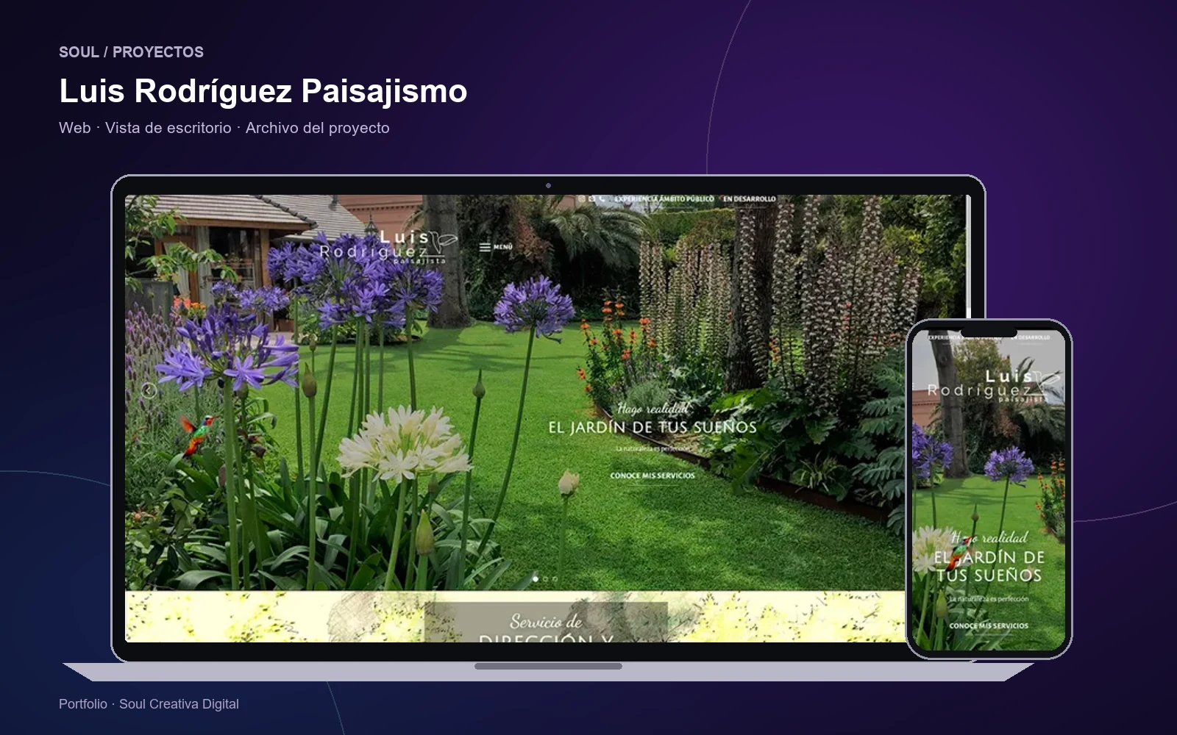Image resolution: width=1177 pixels, height=735 pixels.
Task: Select the second slider dot on laptop
Action: [545, 579]
